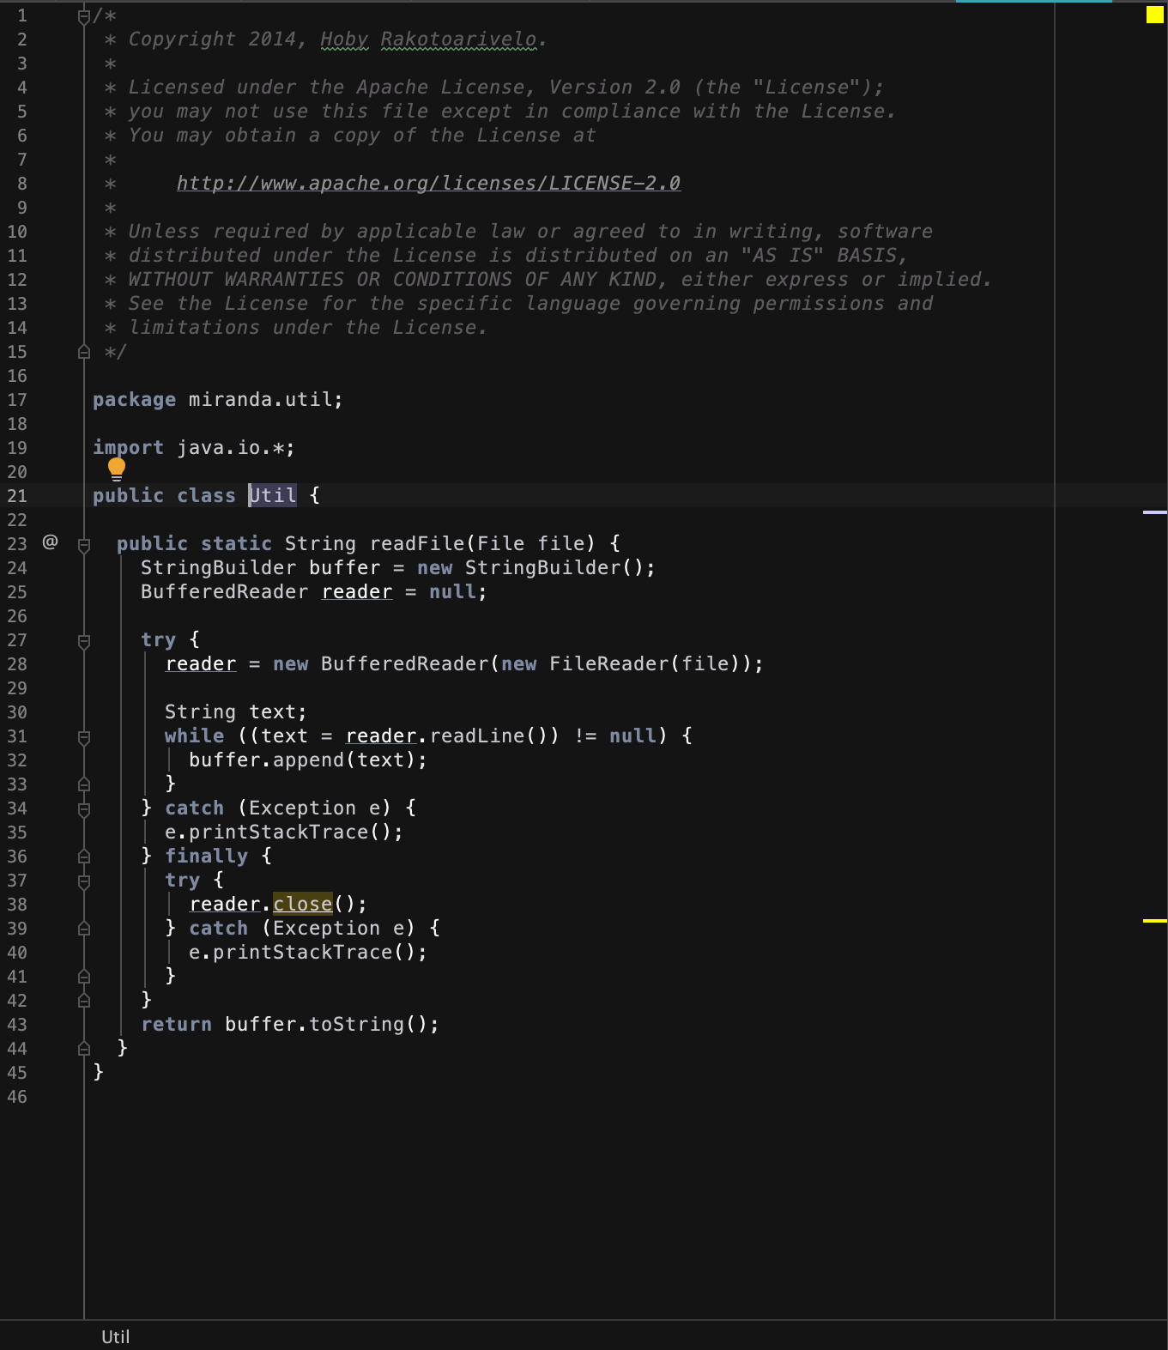Click the readFile method name
This screenshot has height=1350, width=1168.
(x=419, y=543)
